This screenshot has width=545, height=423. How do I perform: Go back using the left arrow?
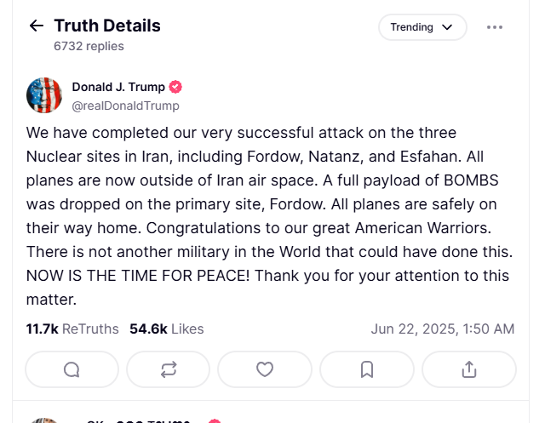point(36,26)
